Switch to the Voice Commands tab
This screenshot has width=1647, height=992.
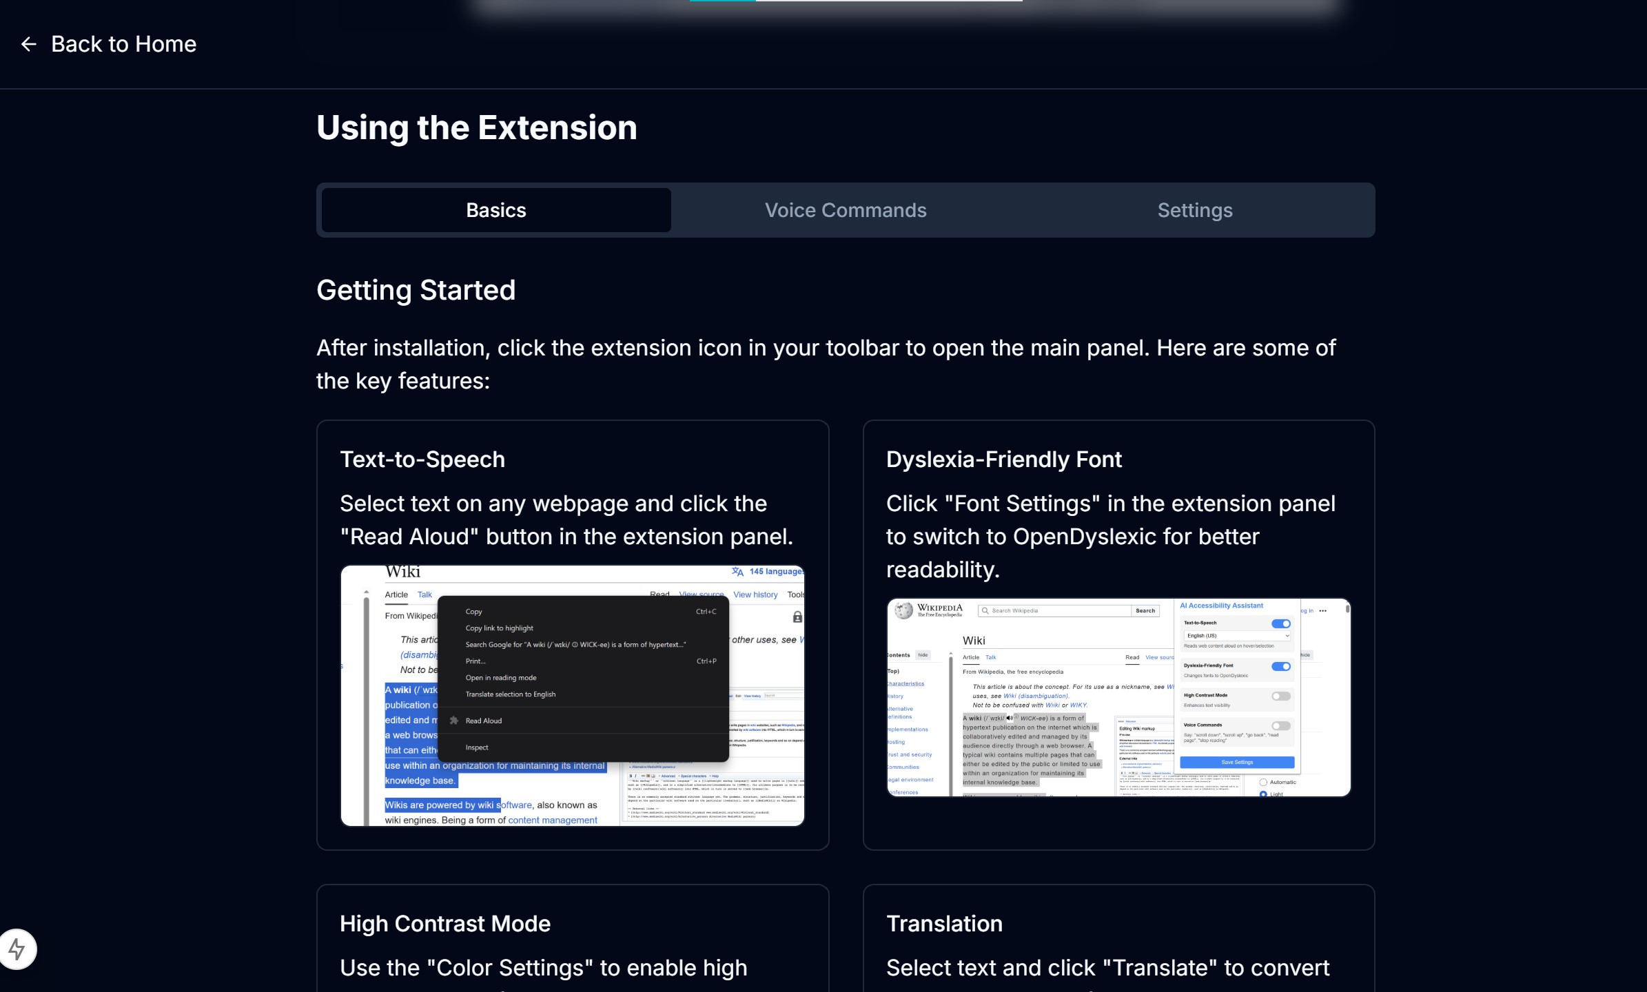[x=846, y=210]
